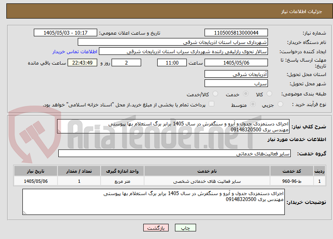Click the نام خدمت column header
The height and width of the screenshot is (239, 333).
click(x=207, y=171)
